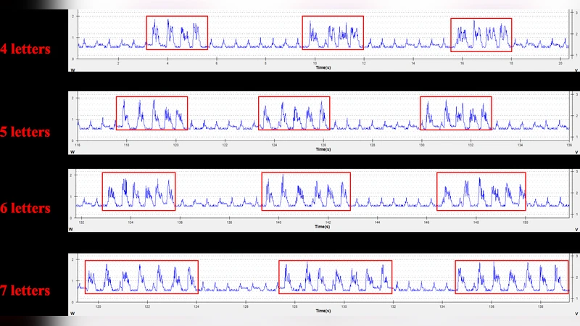Select last red box in 5 letters chart
The height and width of the screenshot is (326, 580).
point(455,113)
